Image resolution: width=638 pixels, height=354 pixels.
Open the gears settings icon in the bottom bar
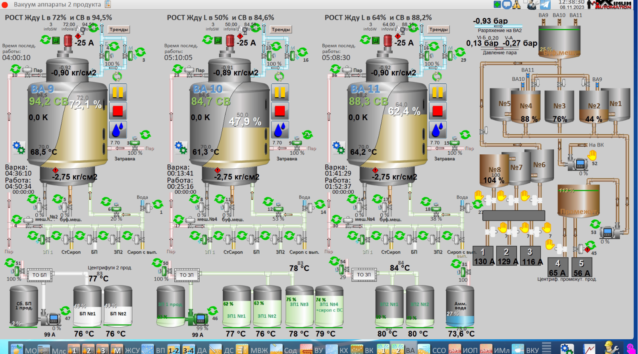coord(567,348)
